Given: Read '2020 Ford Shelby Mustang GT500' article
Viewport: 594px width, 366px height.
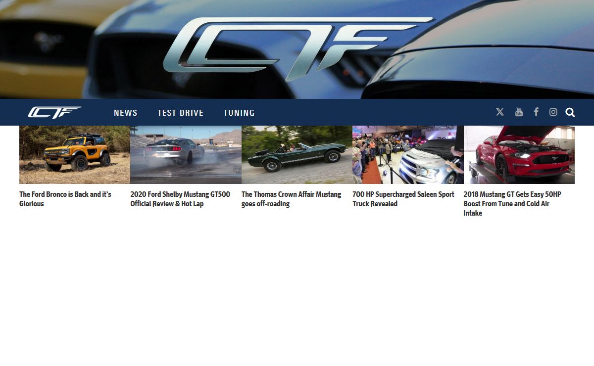Looking at the screenshot, I should 180,199.
